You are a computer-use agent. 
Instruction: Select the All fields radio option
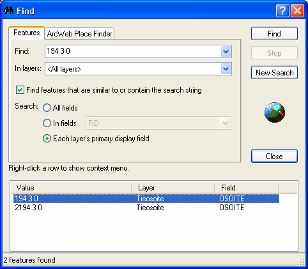click(x=47, y=108)
